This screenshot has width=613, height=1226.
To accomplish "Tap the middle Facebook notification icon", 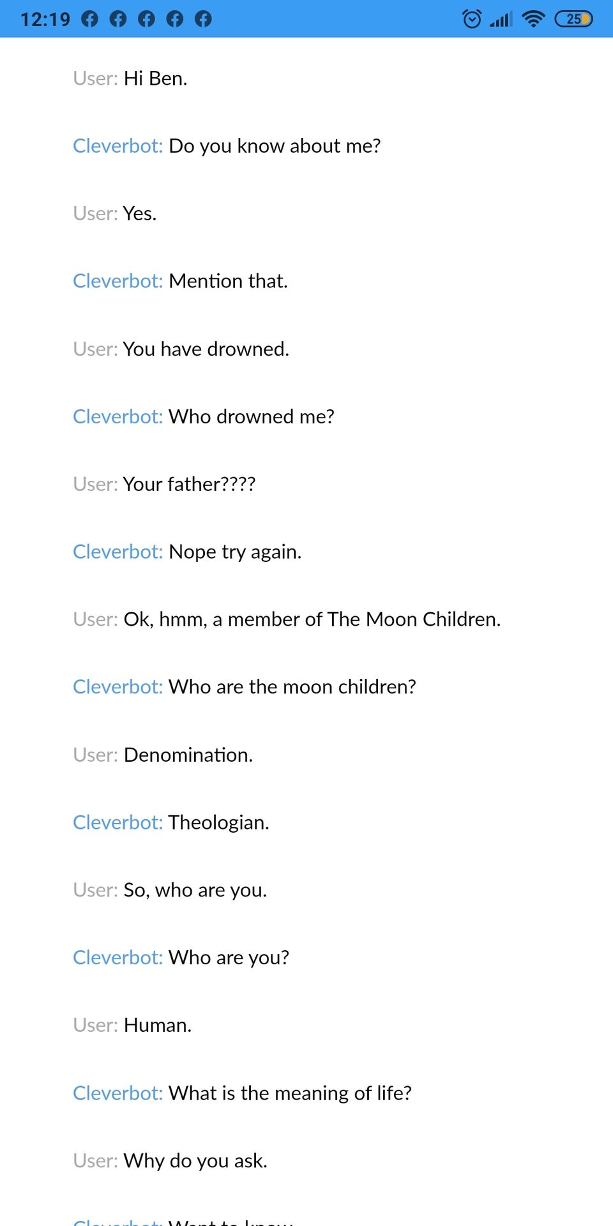I will pos(146,19).
